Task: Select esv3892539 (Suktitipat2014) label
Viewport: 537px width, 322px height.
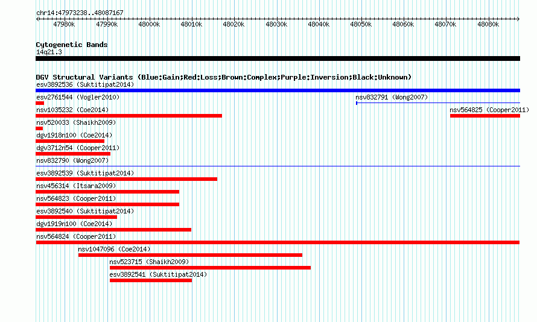Action: [85, 173]
